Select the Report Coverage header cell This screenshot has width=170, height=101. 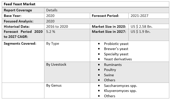click(18, 10)
